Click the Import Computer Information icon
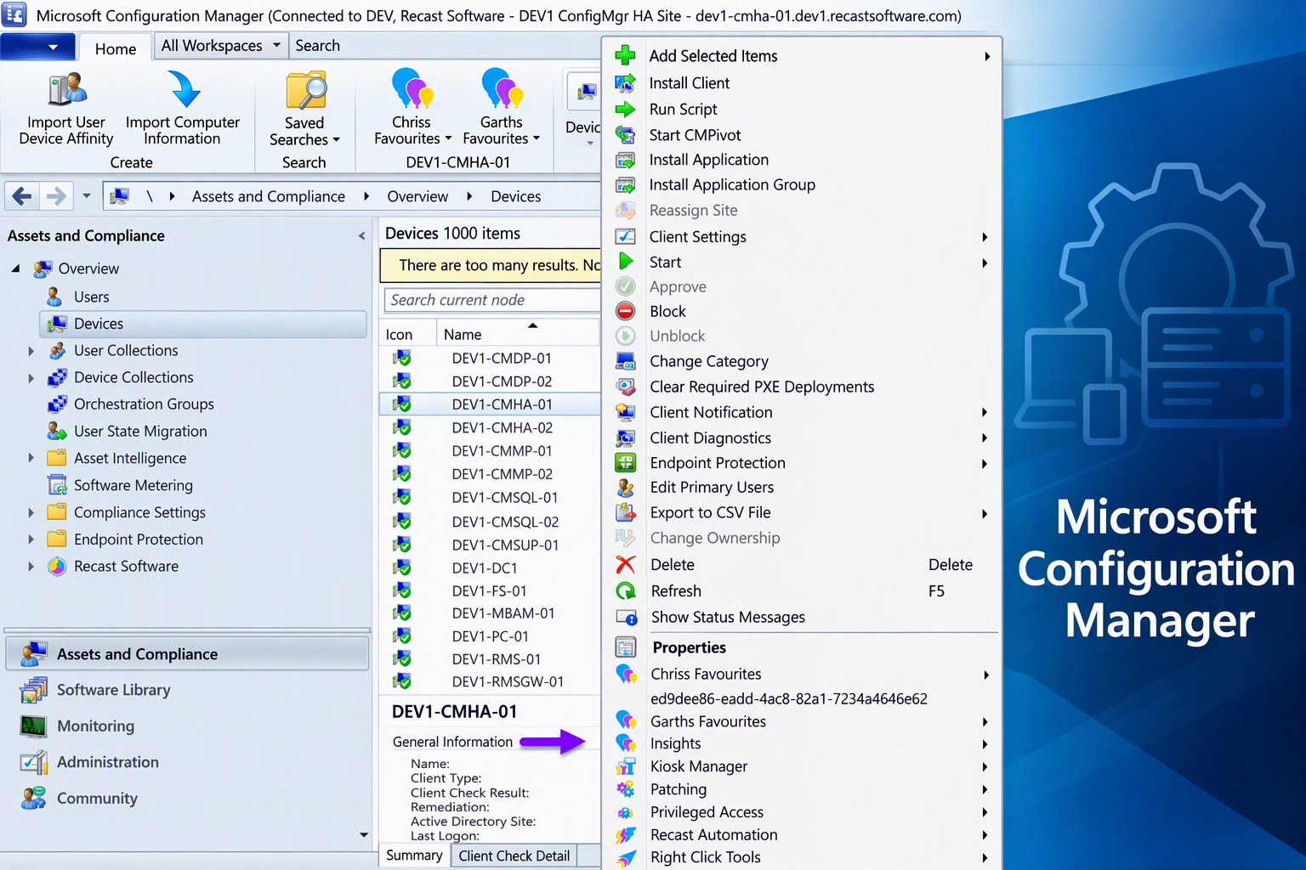Viewport: 1306px width, 870px height. (x=183, y=89)
